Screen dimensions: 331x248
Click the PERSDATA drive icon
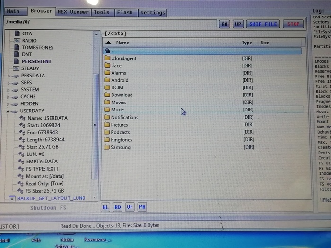[x=16, y=76]
